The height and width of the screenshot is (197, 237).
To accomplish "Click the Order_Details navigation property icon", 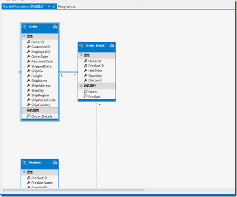I will point(29,116).
